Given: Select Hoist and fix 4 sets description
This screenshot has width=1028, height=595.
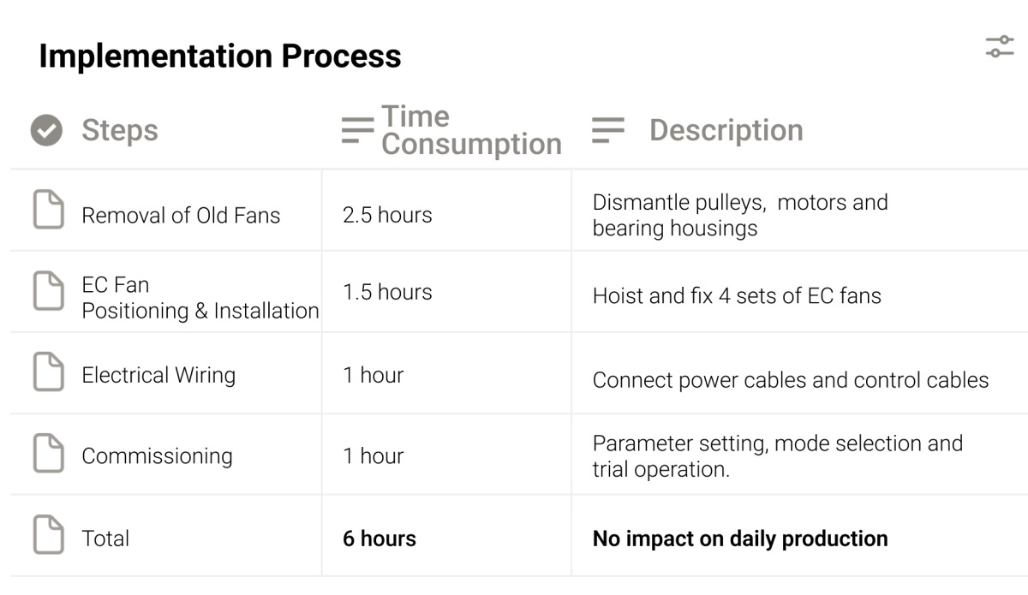Looking at the screenshot, I should coord(737,296).
